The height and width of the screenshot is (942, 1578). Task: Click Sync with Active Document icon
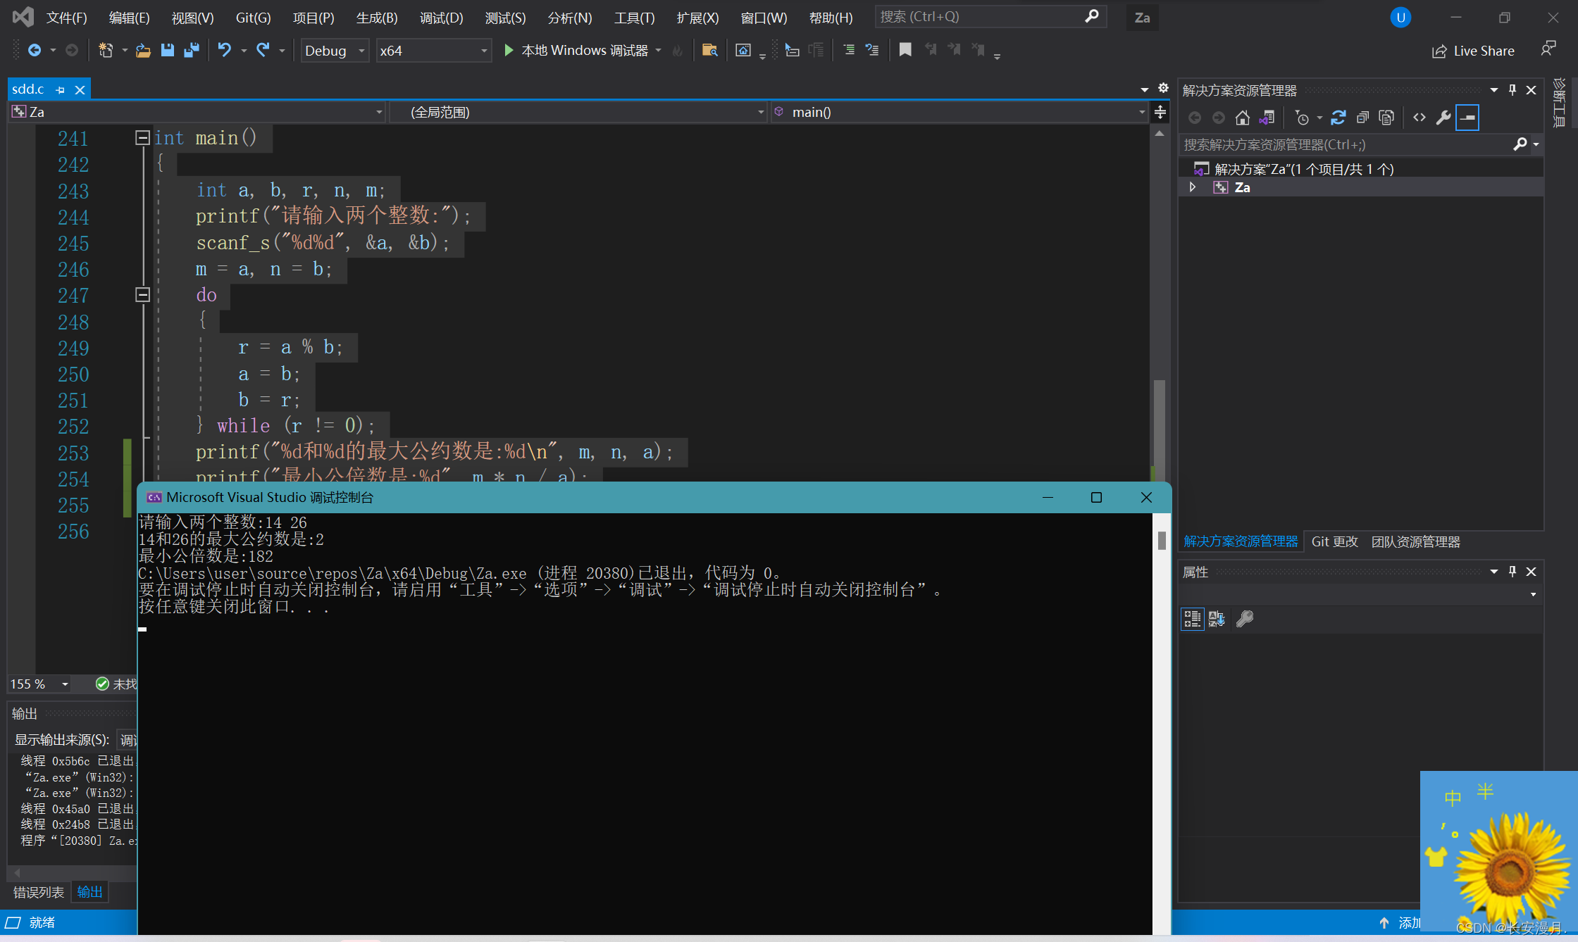1338,118
